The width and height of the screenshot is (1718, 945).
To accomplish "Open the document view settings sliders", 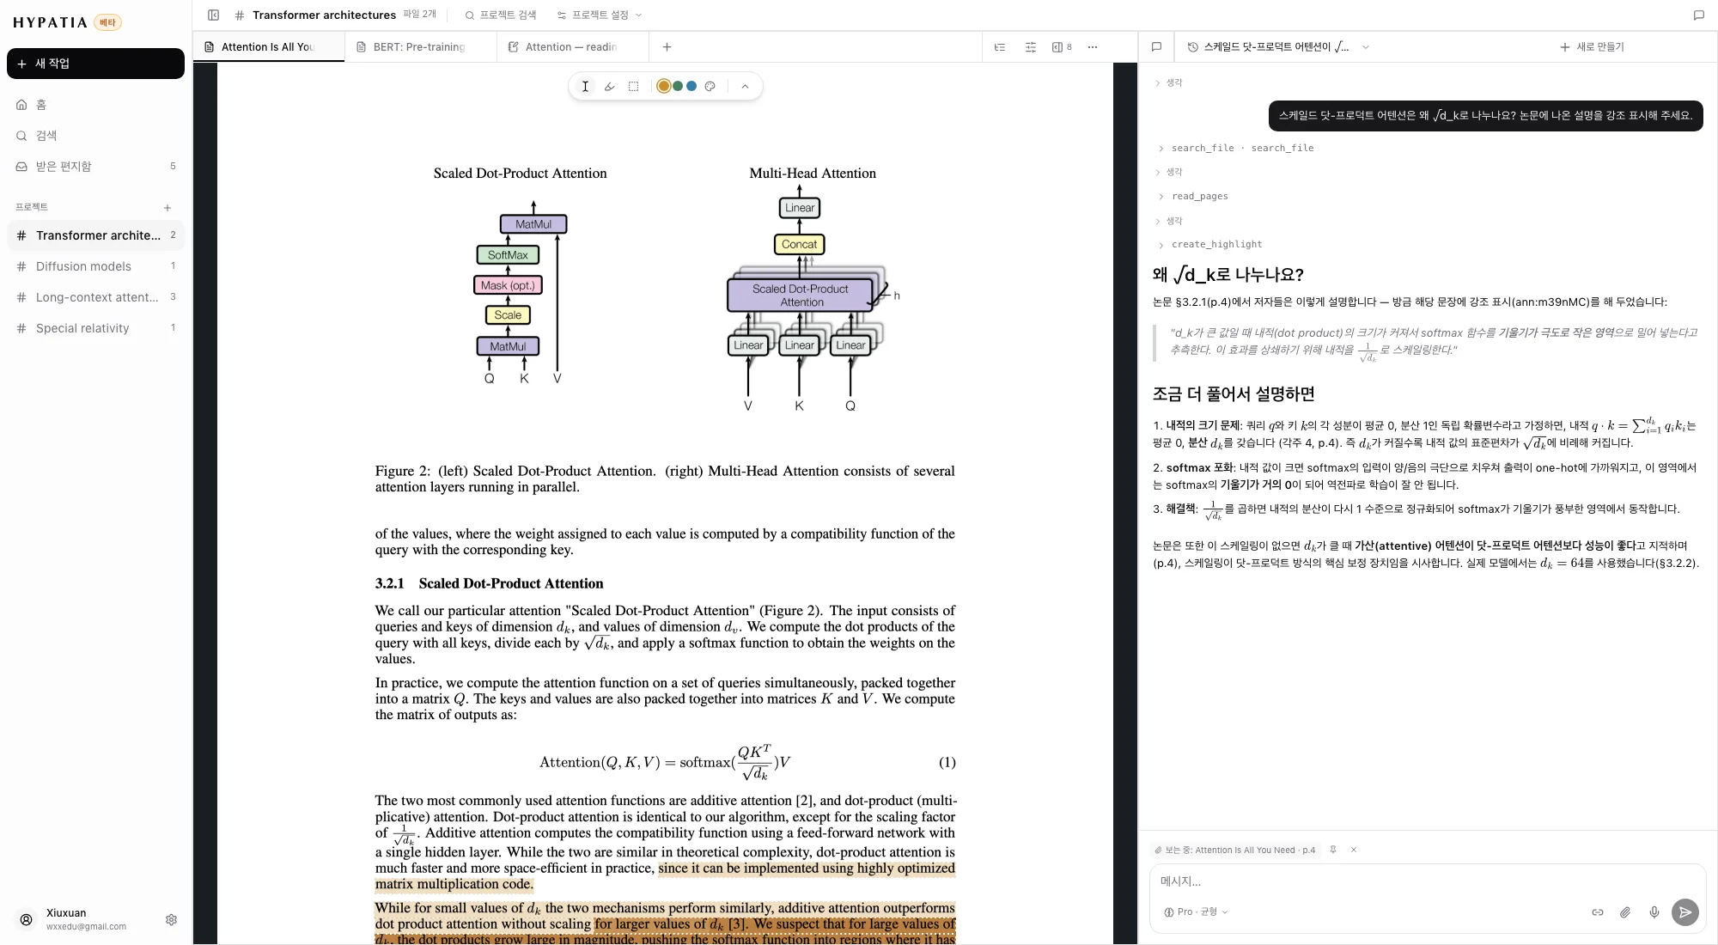I will 1031,47.
